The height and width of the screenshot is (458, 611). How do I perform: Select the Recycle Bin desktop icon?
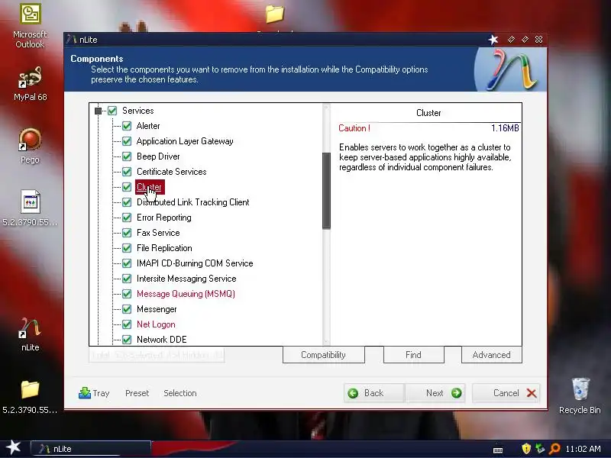pos(580,395)
